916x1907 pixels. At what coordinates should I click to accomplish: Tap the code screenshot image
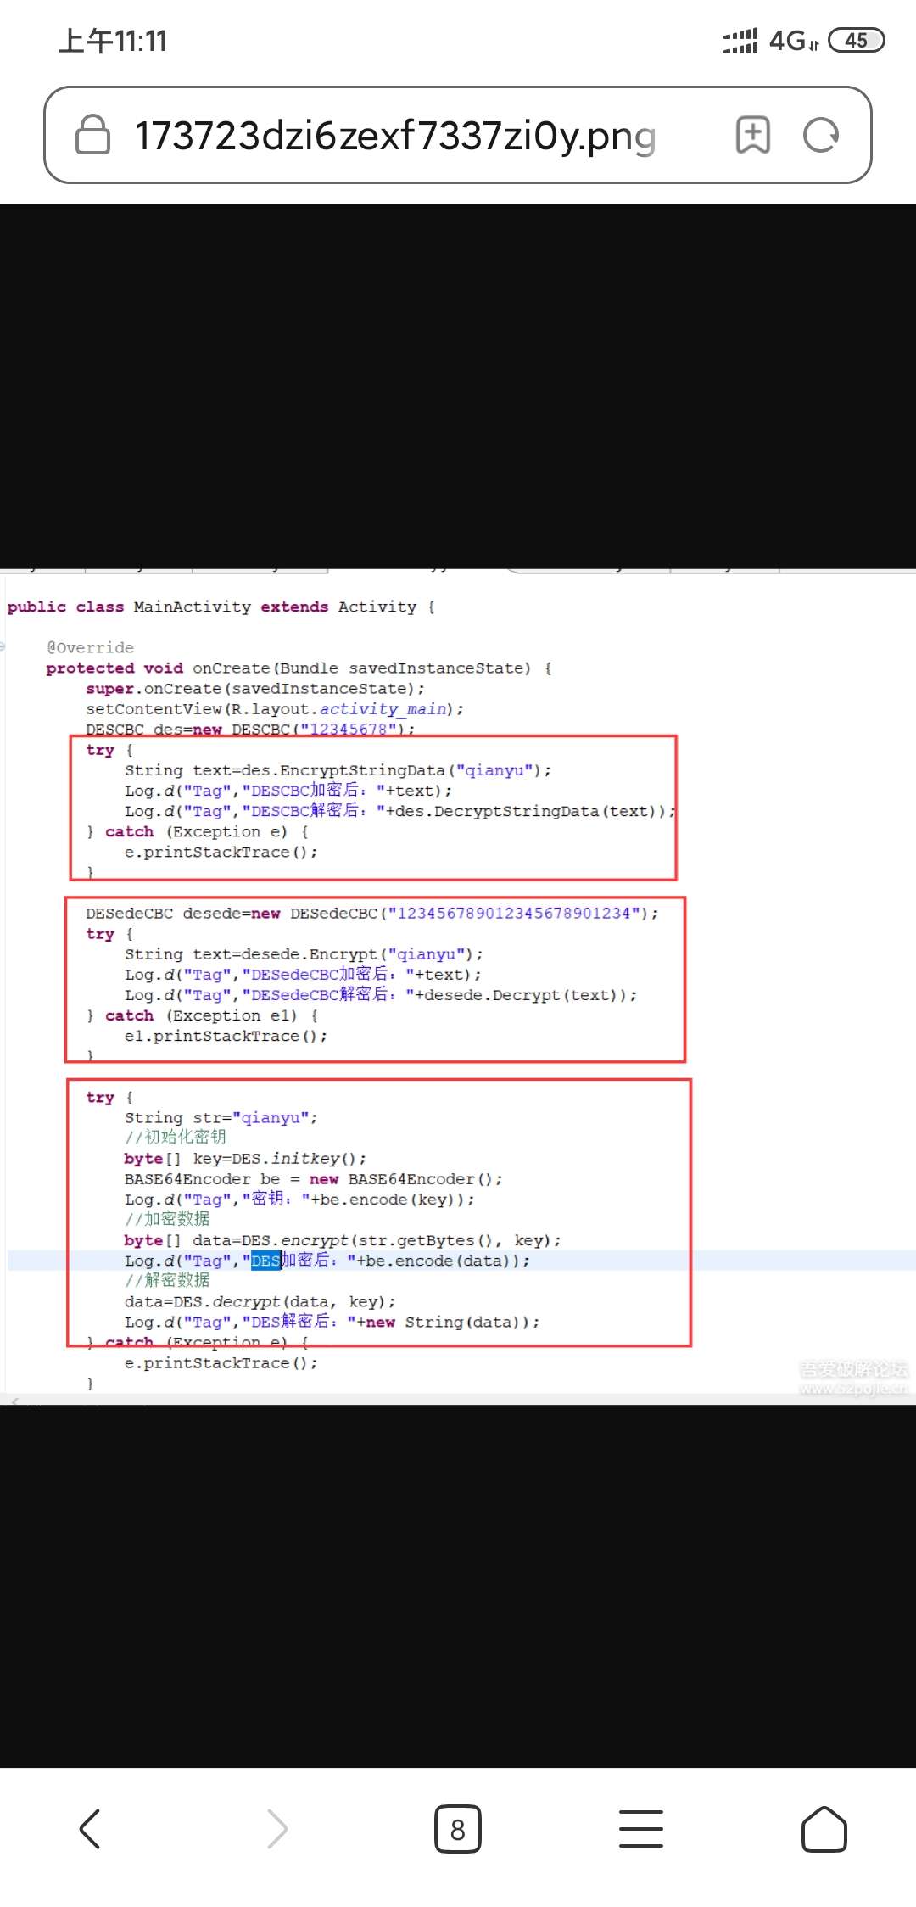point(458,987)
